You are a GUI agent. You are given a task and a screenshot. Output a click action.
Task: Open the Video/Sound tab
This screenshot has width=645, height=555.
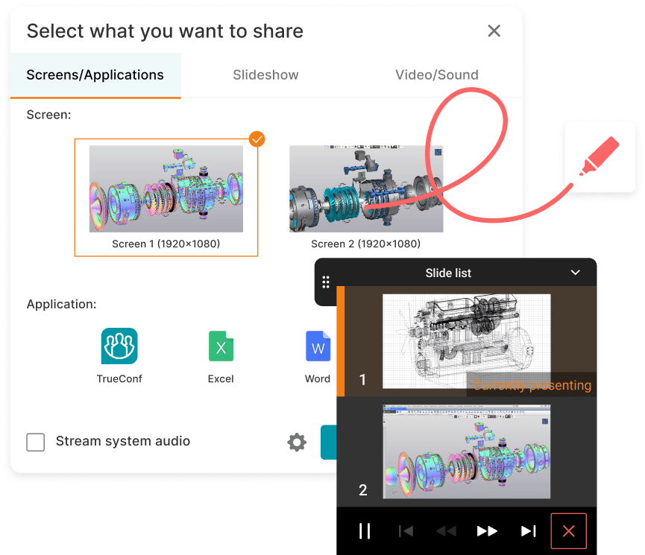tap(436, 74)
